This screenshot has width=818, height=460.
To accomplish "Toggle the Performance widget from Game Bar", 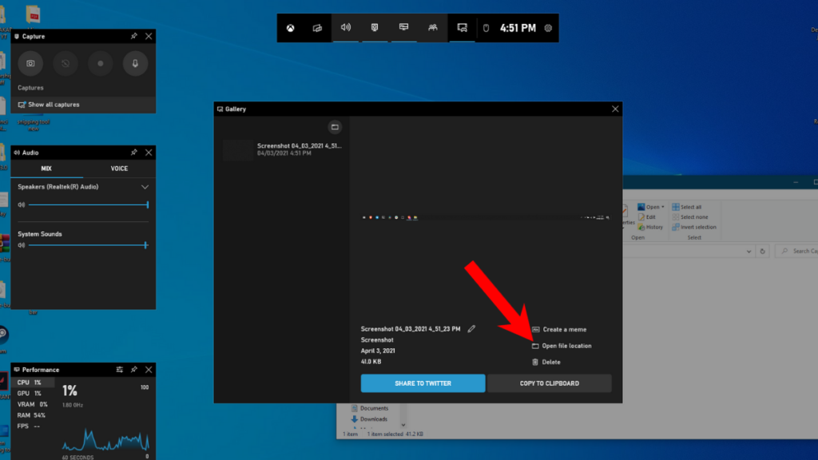I will [403, 28].
